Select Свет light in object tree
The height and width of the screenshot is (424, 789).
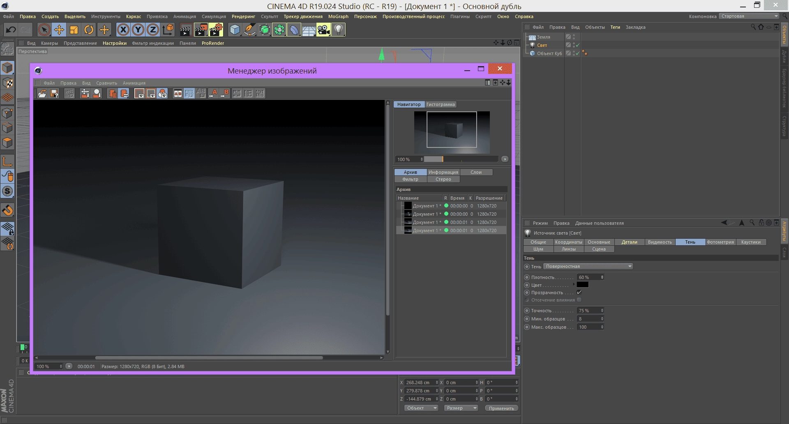[x=542, y=45]
